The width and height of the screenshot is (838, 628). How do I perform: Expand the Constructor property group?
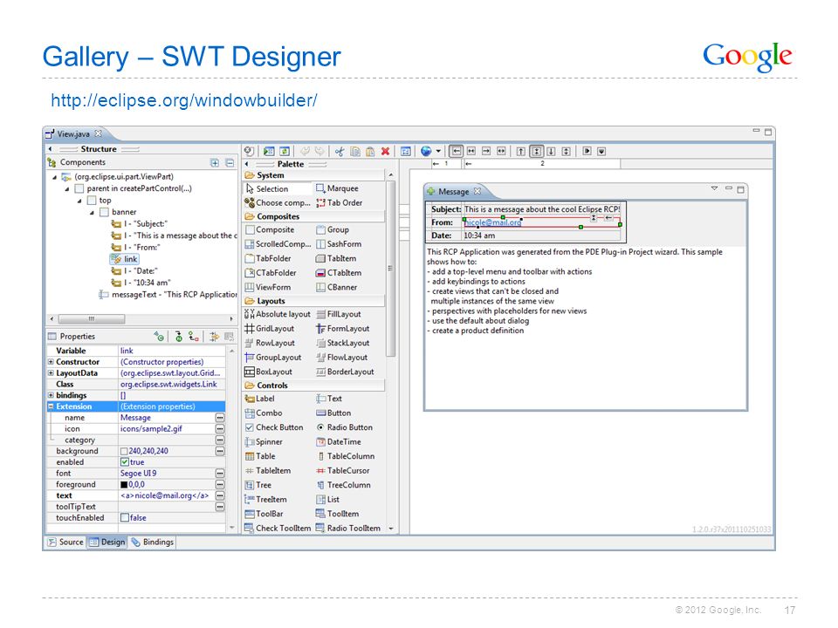[x=51, y=362]
